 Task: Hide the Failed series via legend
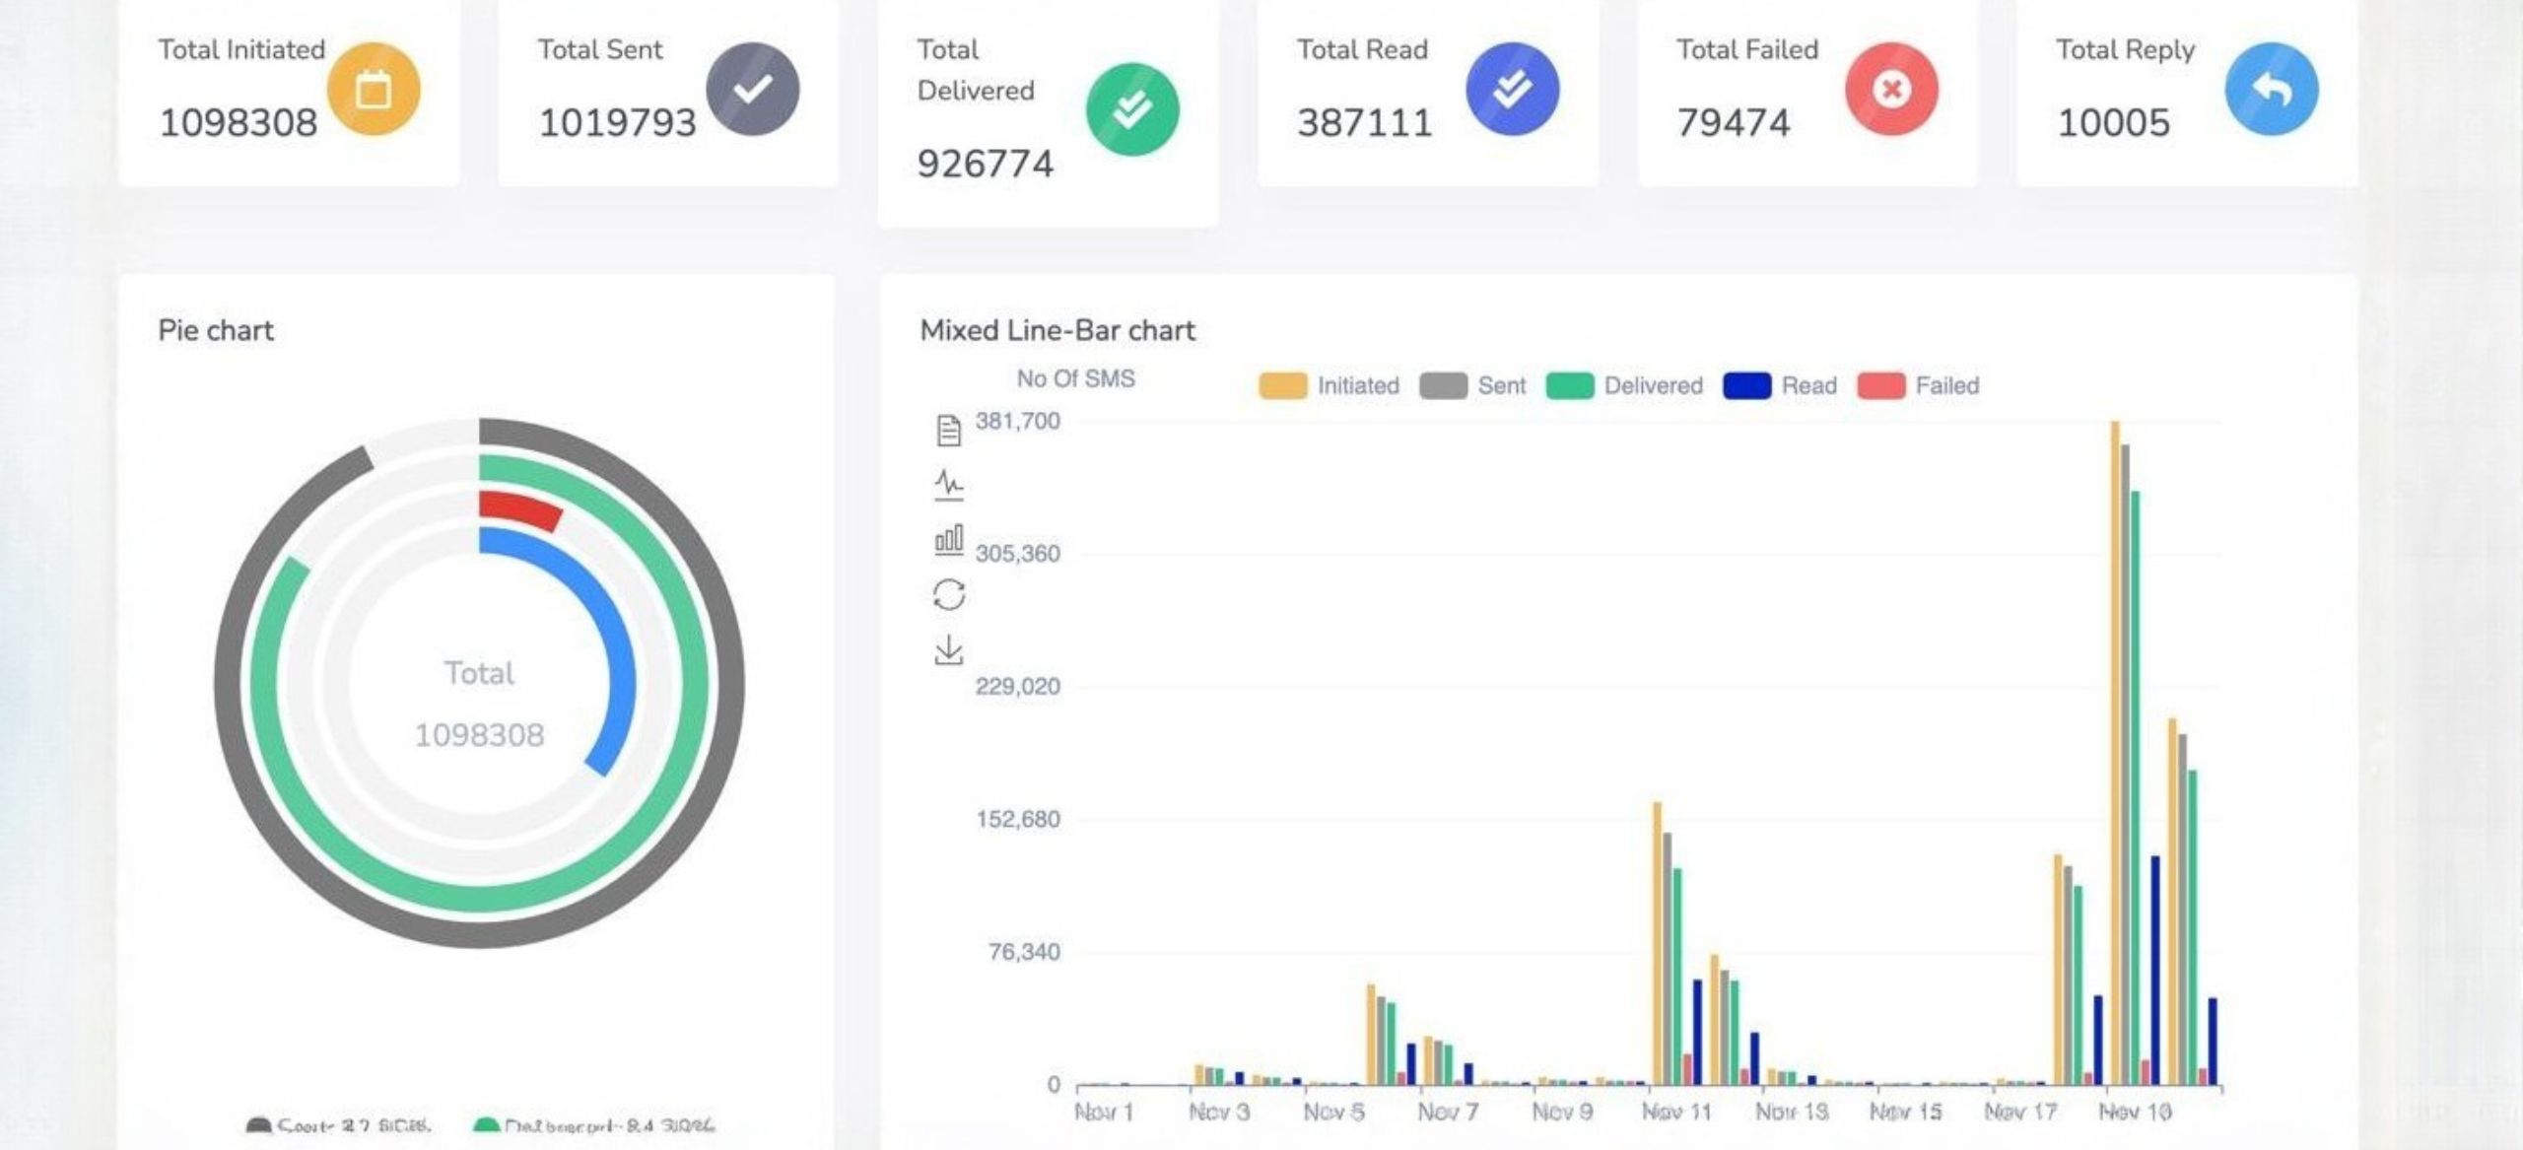point(1918,385)
